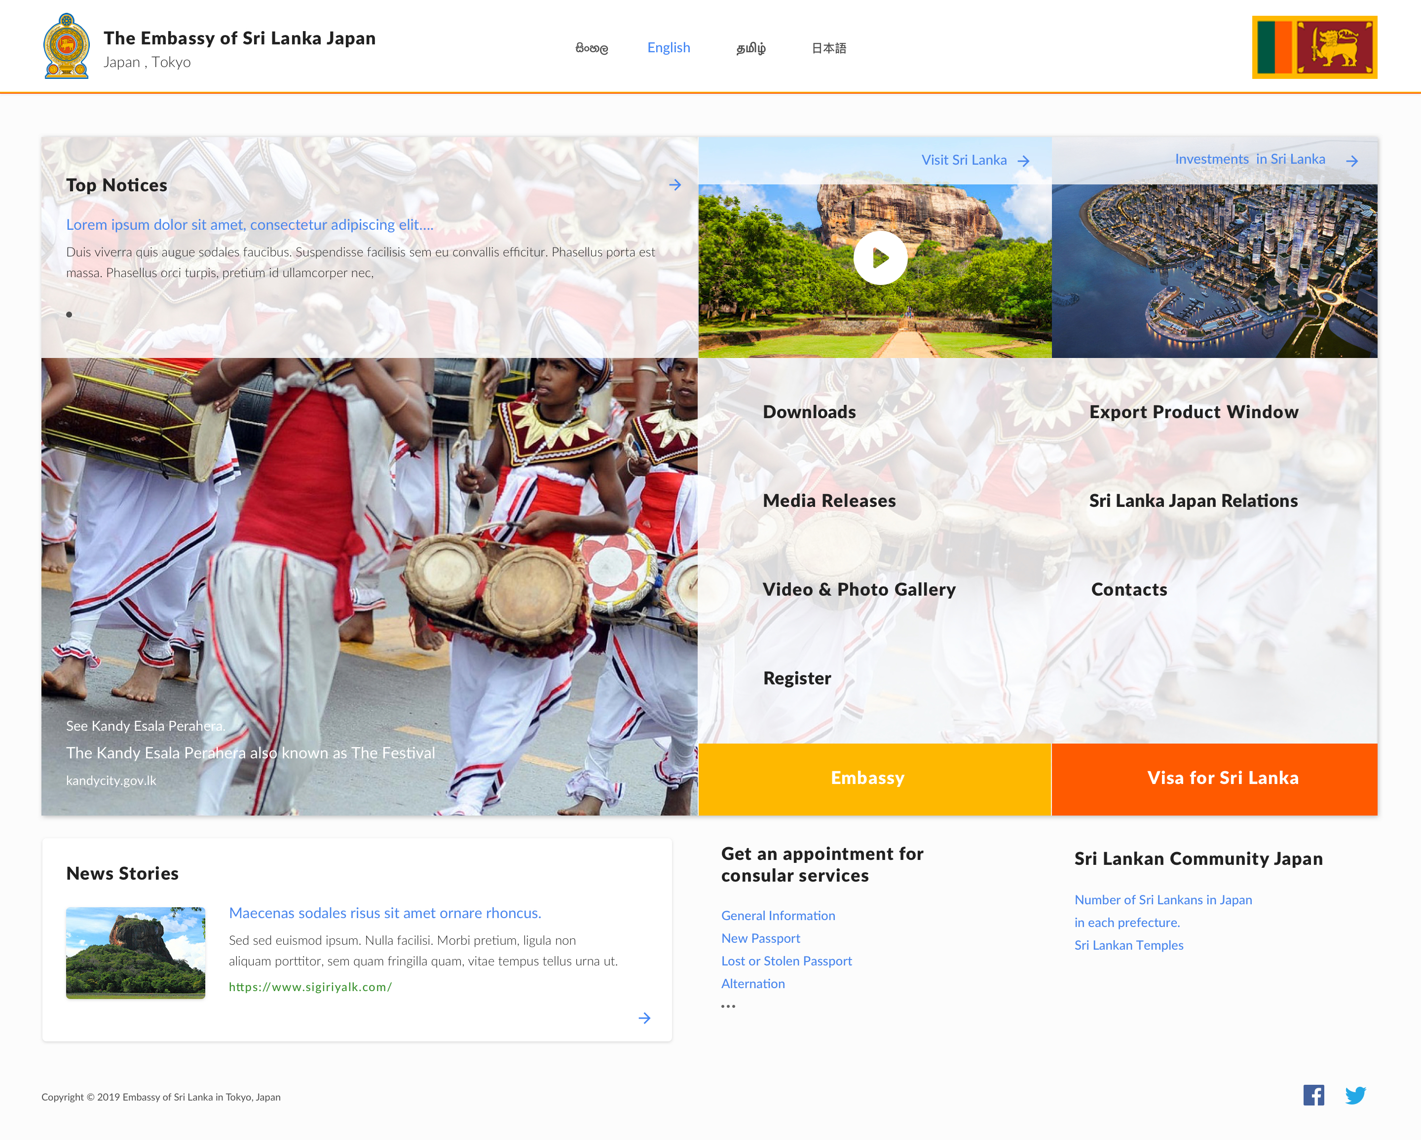Viewport: 1421px width, 1140px height.
Task: Switch language to English
Action: (x=669, y=47)
